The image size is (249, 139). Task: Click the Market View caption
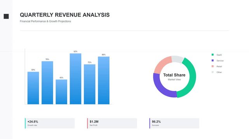click(174, 80)
